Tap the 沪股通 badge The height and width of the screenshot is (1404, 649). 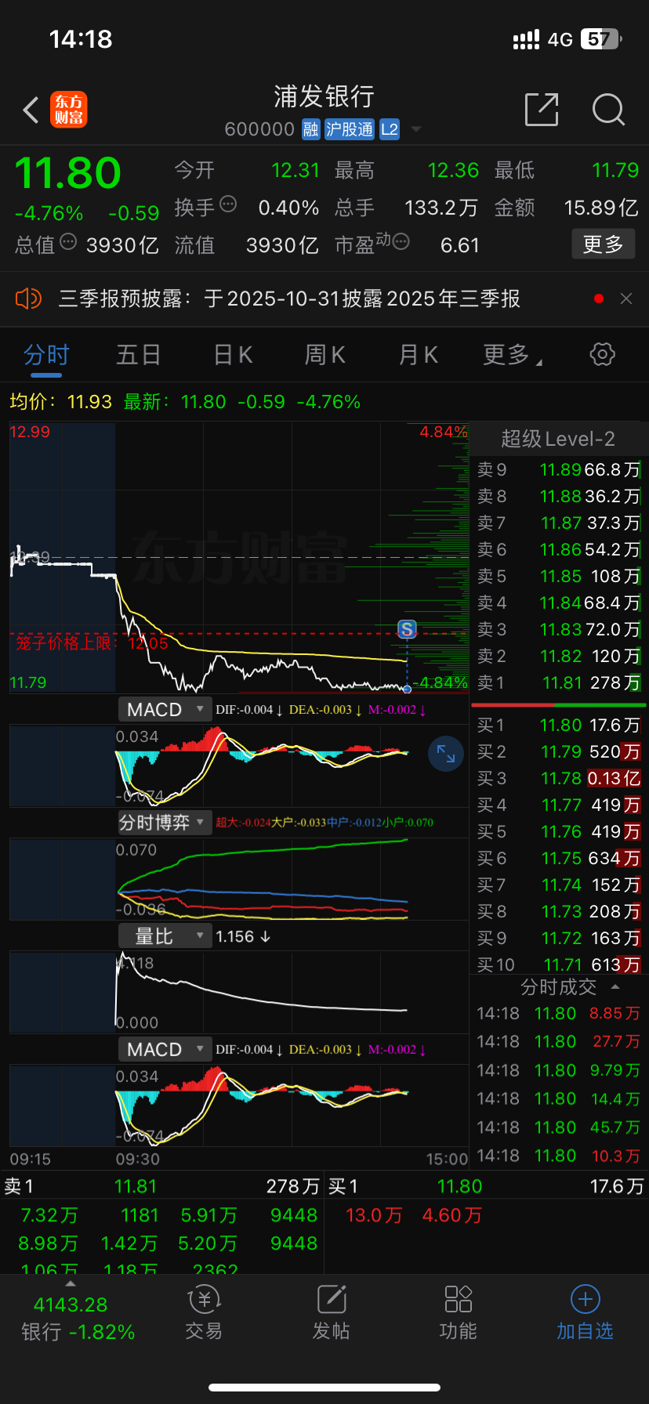350,129
